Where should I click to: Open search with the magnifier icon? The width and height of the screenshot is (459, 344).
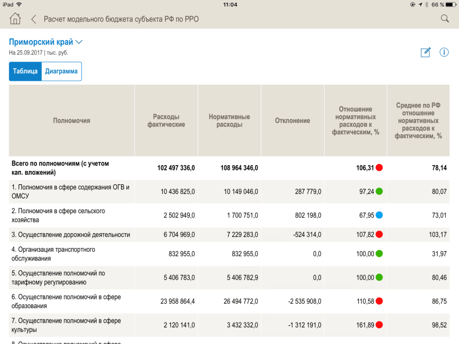[x=445, y=19]
